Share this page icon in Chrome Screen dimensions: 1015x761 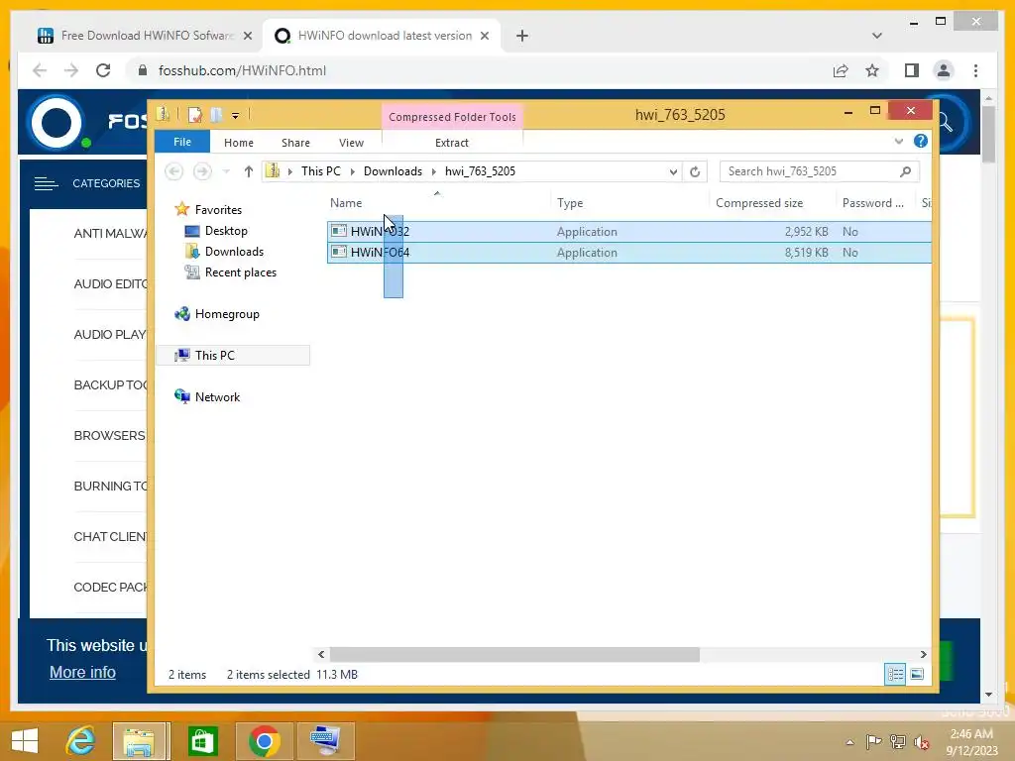click(x=841, y=70)
